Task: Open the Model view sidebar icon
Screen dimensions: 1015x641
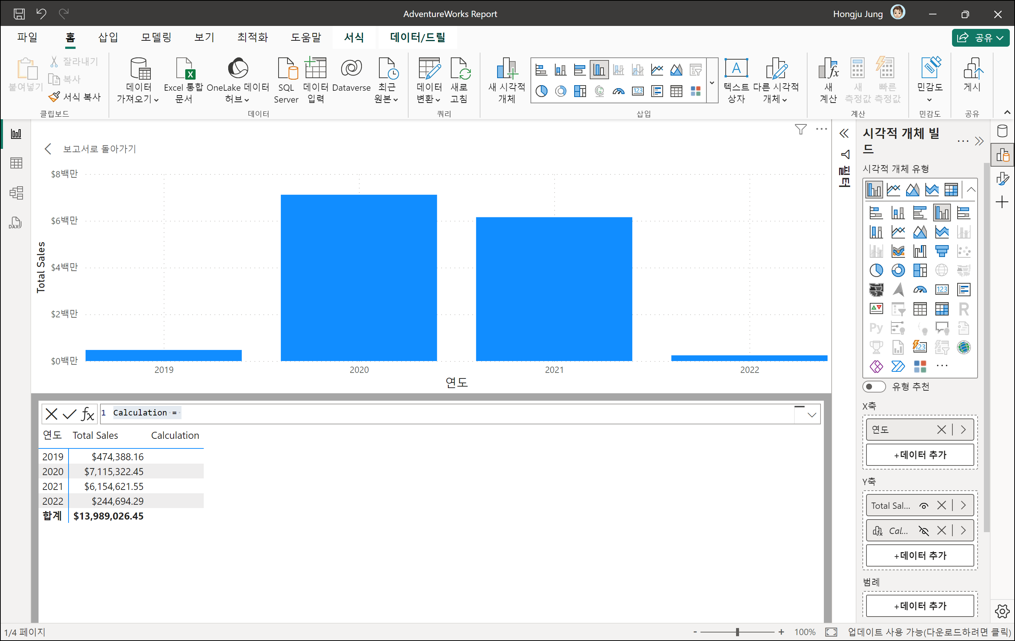Action: pos(16,193)
